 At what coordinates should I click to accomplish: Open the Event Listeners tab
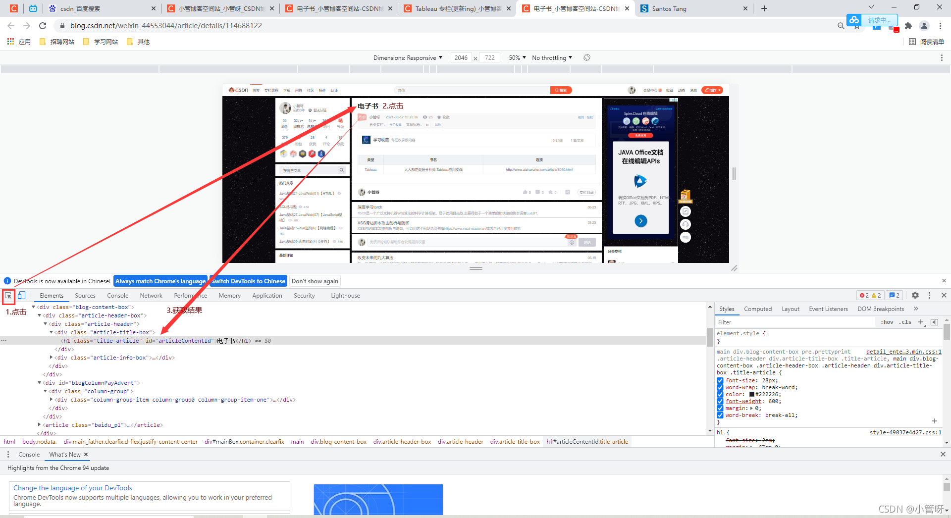(x=828, y=309)
